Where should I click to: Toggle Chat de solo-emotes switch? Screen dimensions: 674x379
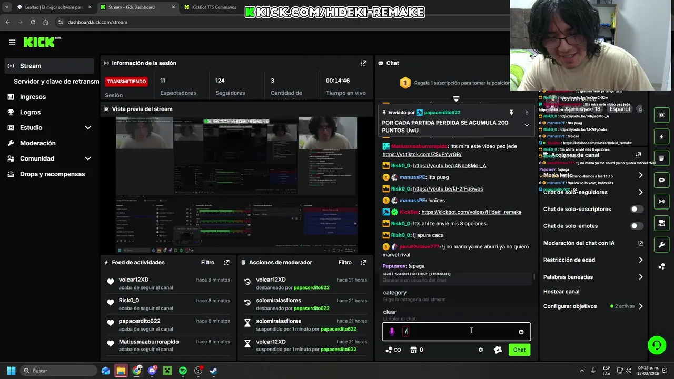637,226
